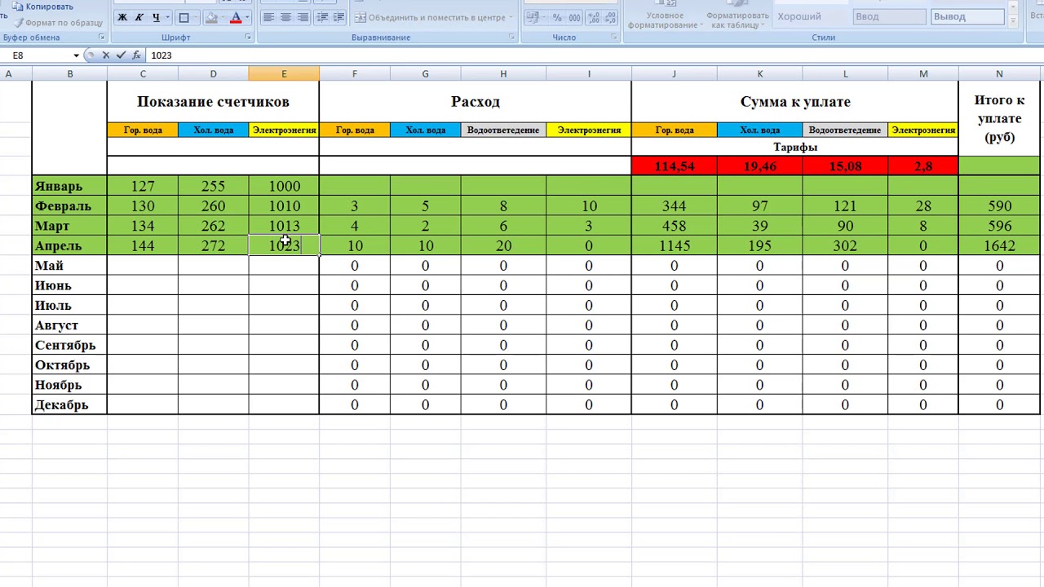Apply Вывод cell style
The image size is (1044, 587).
click(968, 16)
